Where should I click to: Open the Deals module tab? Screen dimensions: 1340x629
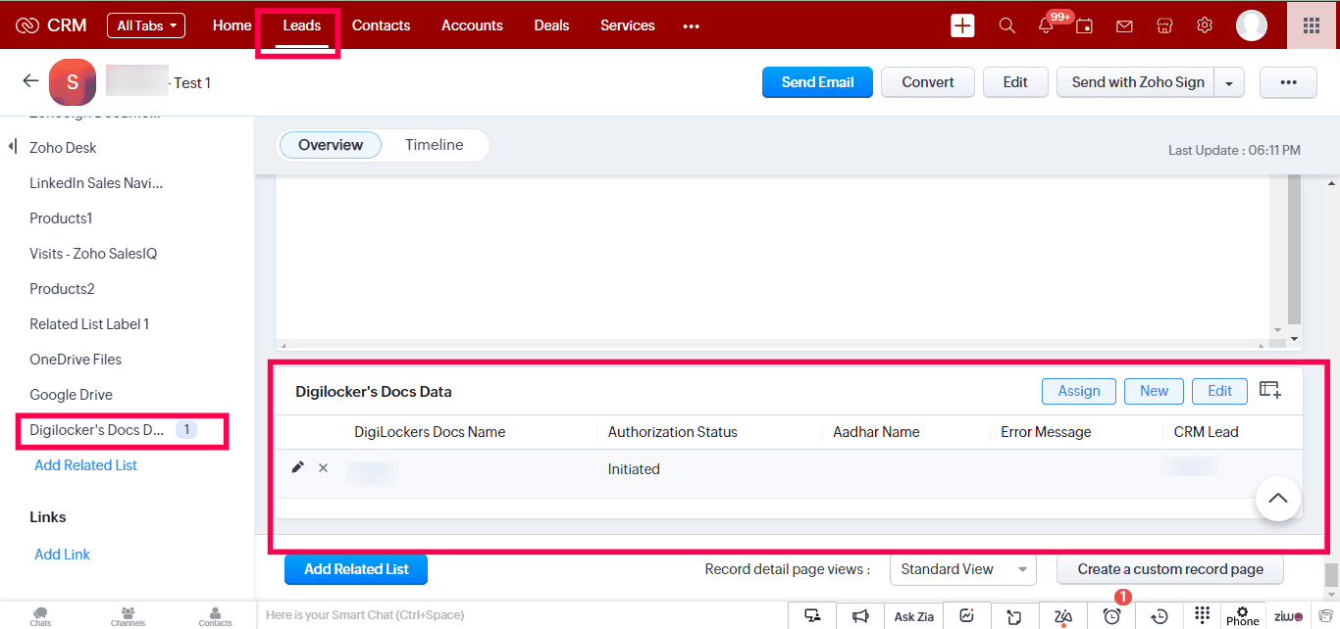(551, 25)
